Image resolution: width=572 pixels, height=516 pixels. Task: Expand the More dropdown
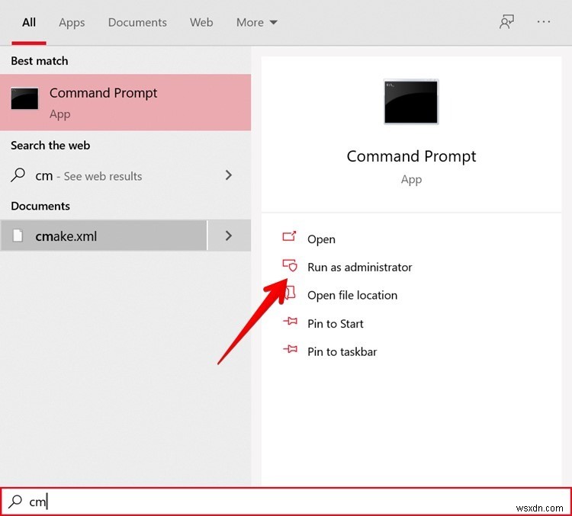pyautogui.click(x=257, y=23)
